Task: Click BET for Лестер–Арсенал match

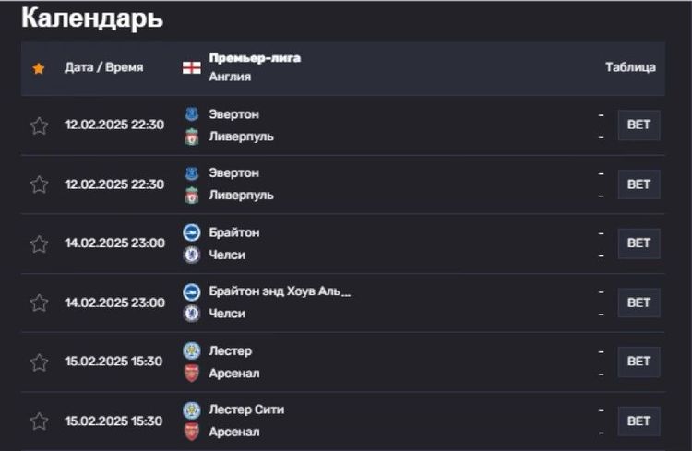Action: [x=639, y=362]
